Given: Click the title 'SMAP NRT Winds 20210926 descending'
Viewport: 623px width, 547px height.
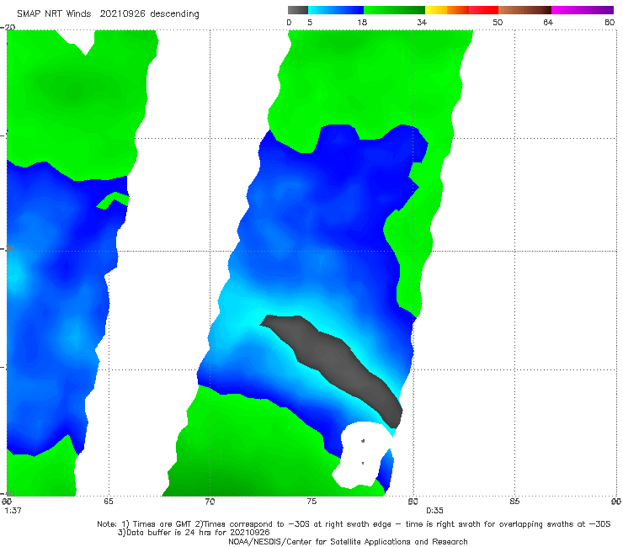Looking at the screenshot, I should (108, 14).
